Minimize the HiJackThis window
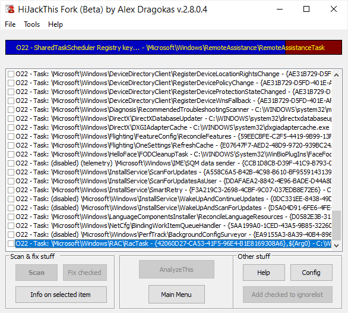Image resolution: width=348 pixels, height=313 pixels. 280,10
